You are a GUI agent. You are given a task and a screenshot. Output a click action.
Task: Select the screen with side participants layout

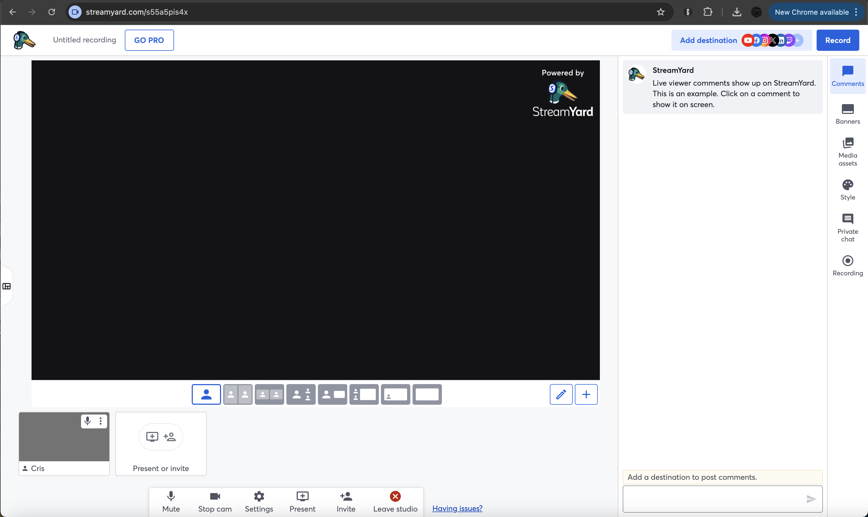point(364,394)
